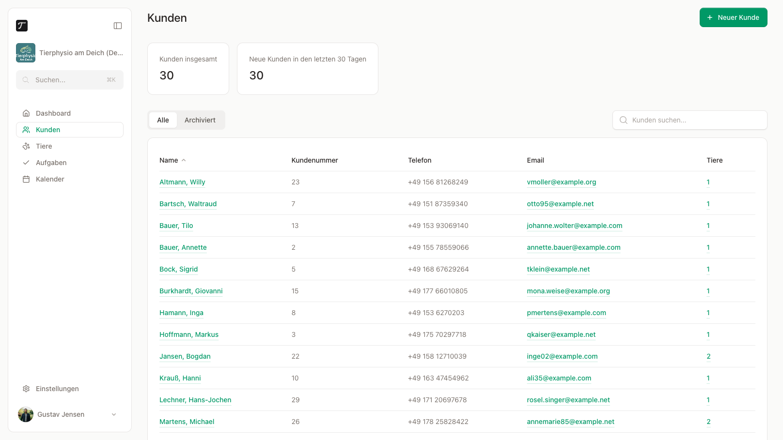
Task: Click the Aufgaben checkmark icon
Action: [26, 163]
